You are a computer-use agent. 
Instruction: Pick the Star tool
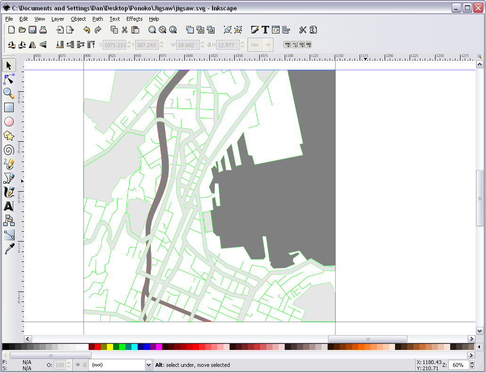[x=8, y=136]
